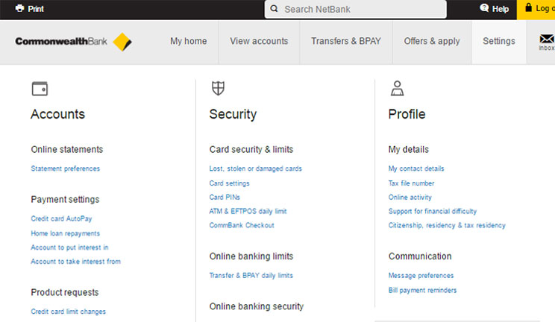Image resolution: width=555 pixels, height=322 pixels.
Task: Open Message preferences link
Action: coord(421,276)
